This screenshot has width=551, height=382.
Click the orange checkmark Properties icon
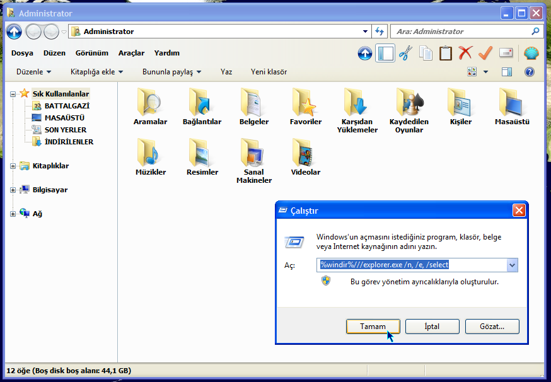485,53
